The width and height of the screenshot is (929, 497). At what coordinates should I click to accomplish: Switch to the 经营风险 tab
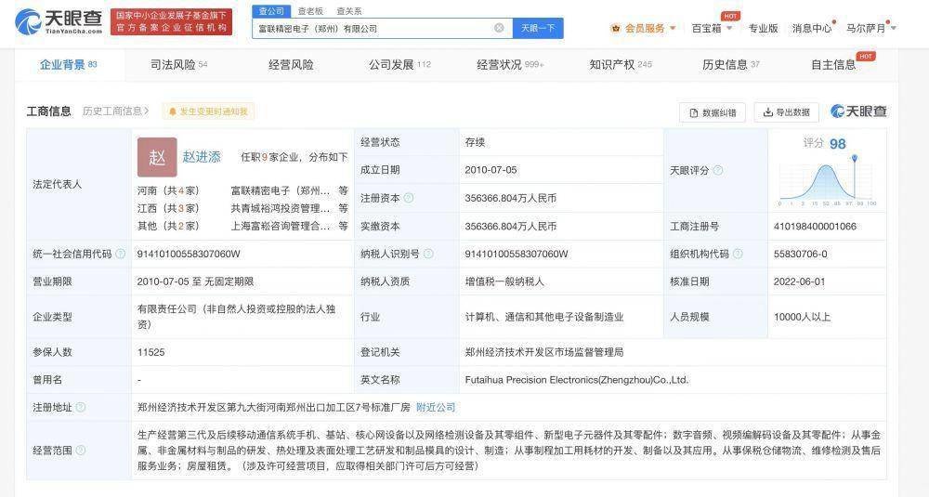291,65
